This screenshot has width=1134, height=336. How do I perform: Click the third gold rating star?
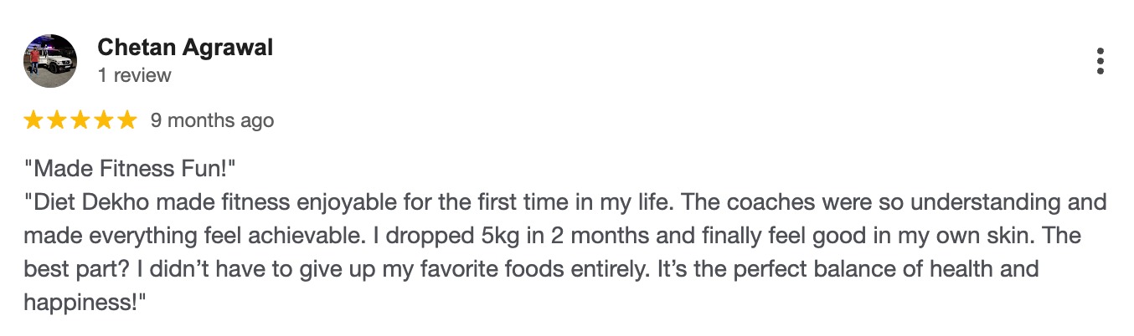point(80,120)
